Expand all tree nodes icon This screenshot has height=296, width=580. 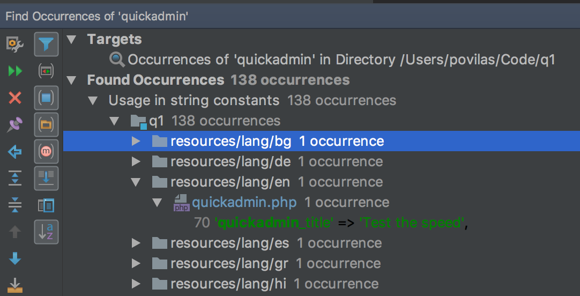point(15,178)
